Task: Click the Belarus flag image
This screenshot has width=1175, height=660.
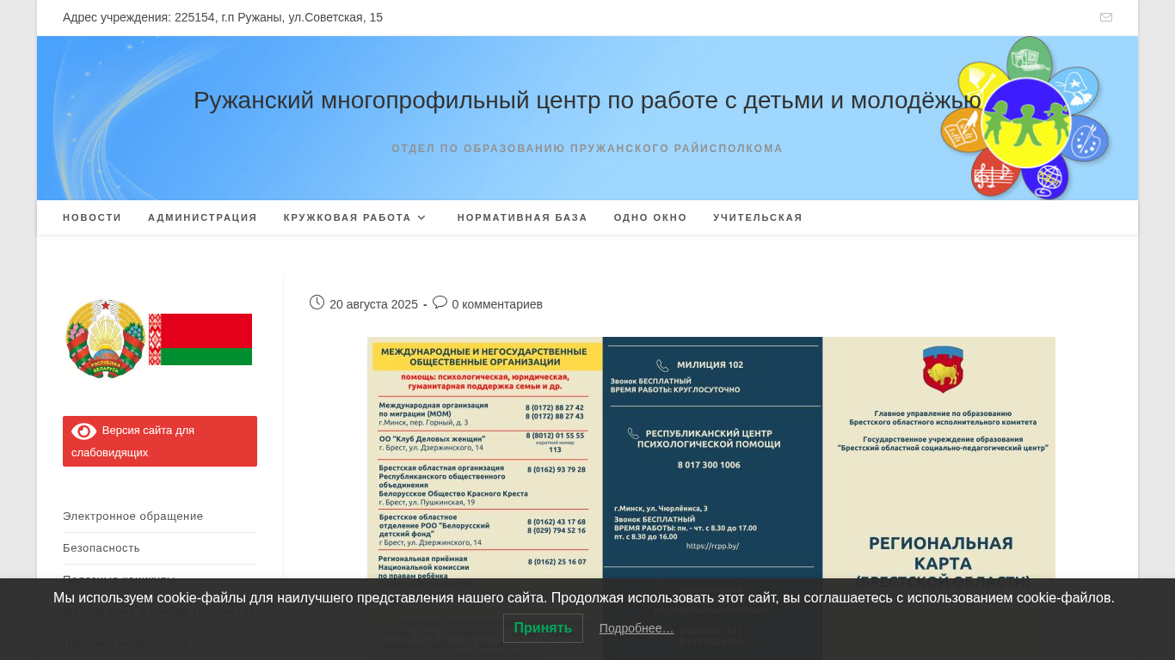Action: pos(200,339)
